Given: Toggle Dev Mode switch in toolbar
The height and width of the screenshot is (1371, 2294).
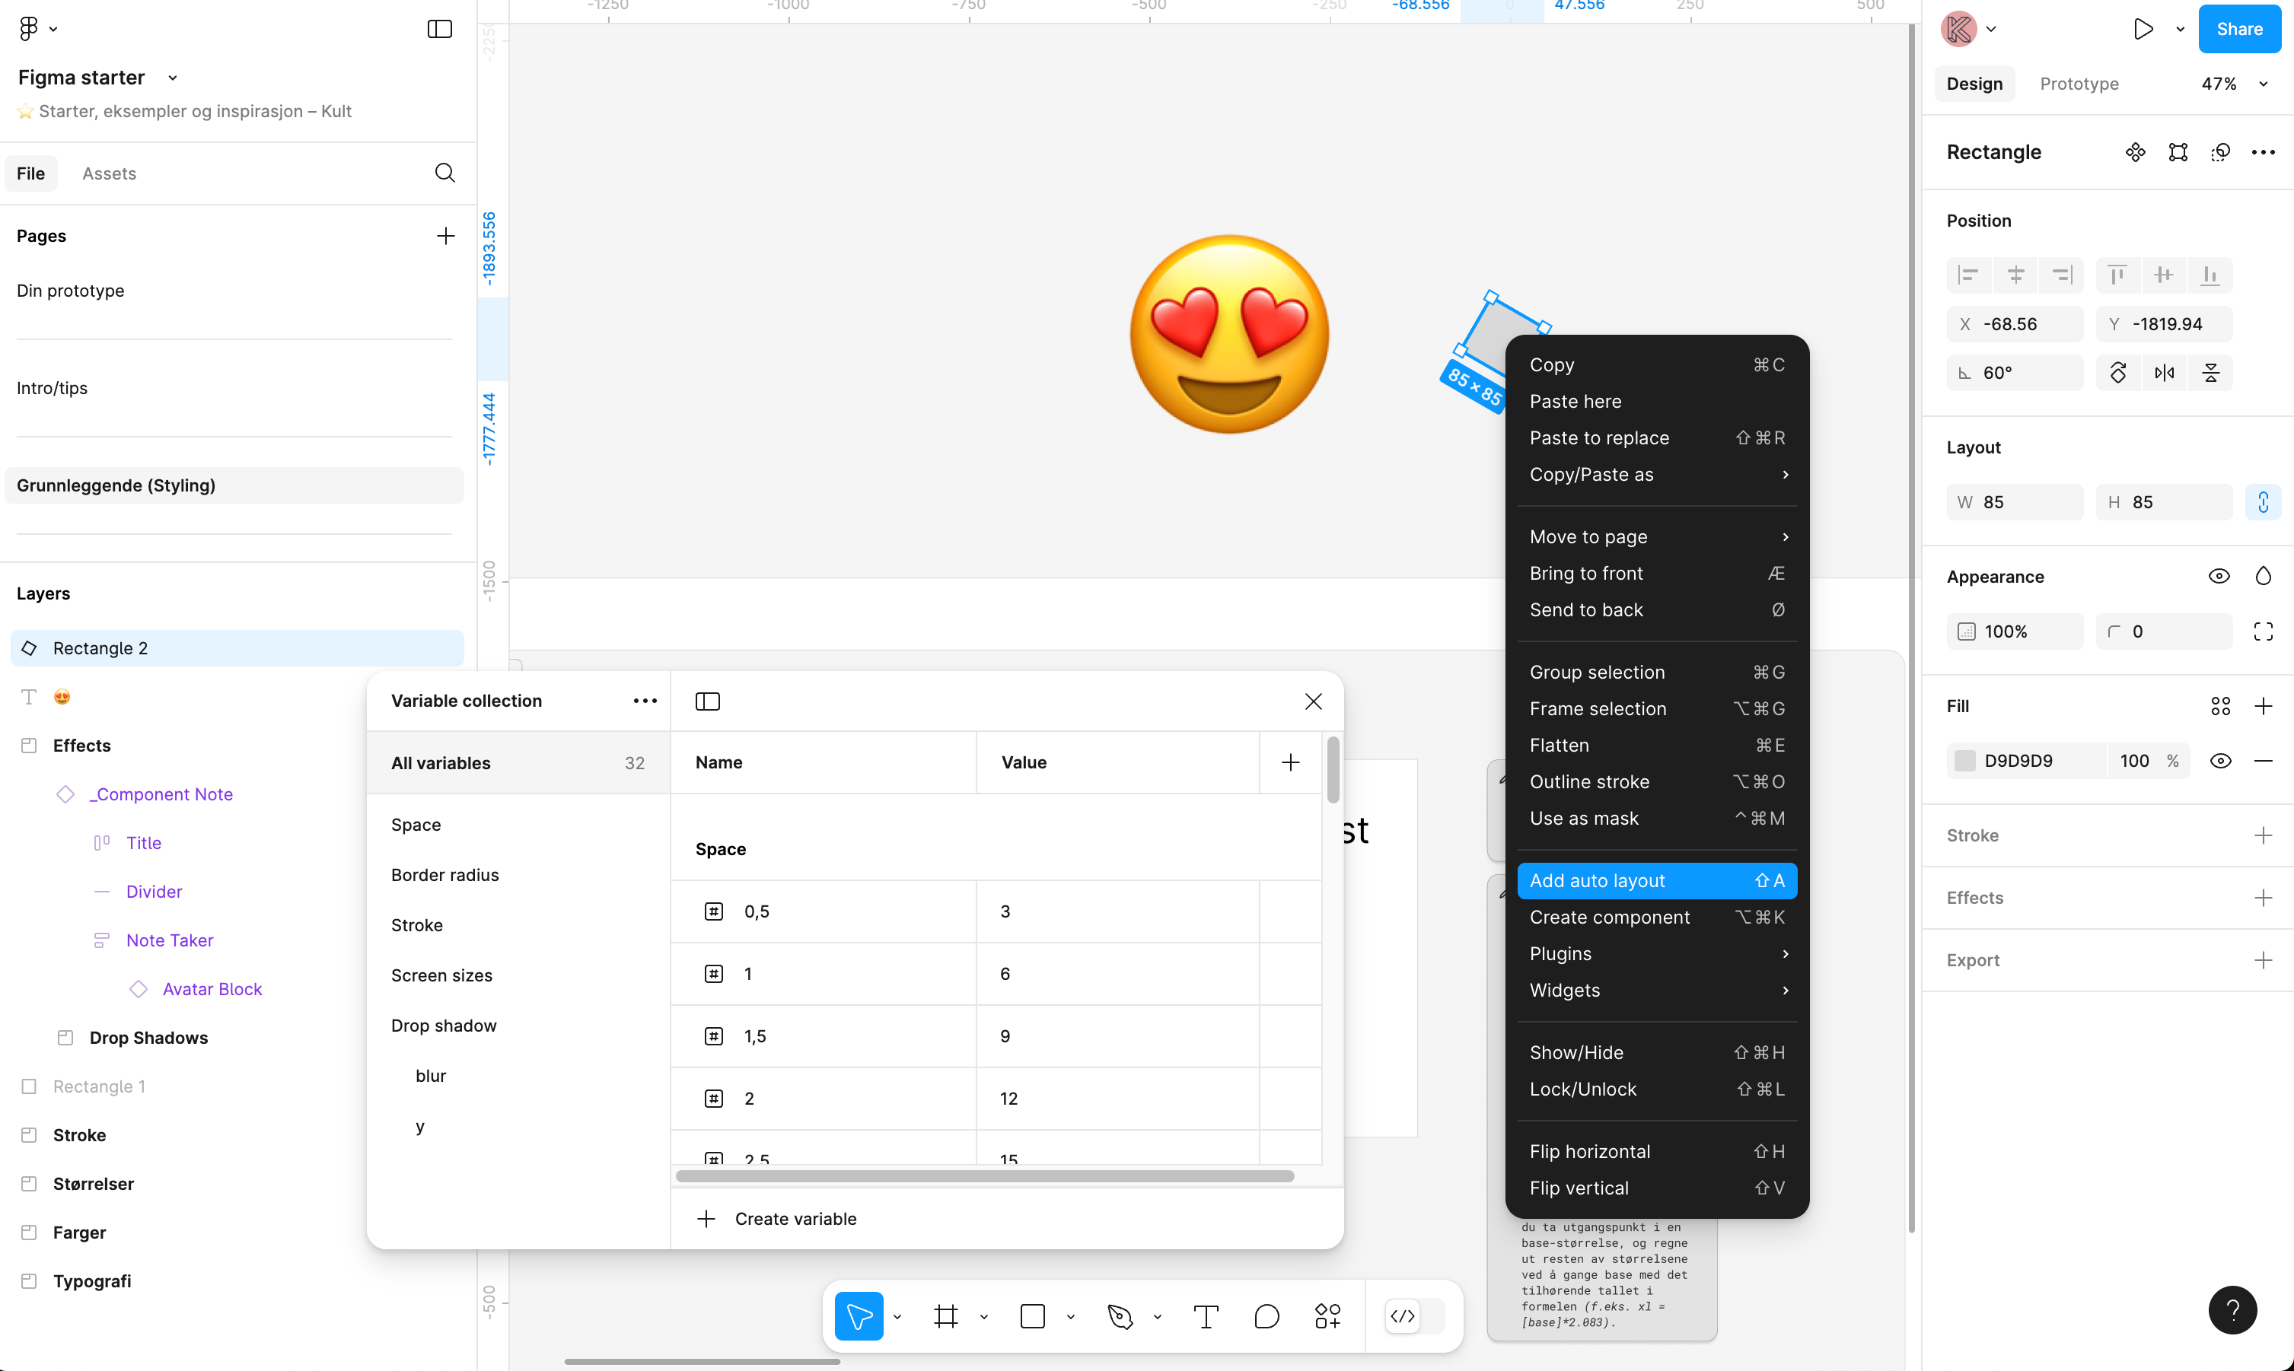Looking at the screenshot, I should (x=1415, y=1315).
